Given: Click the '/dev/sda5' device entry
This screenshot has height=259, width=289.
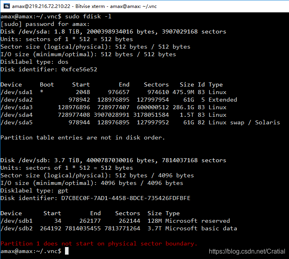Looking at the screenshot, I should coord(17,122).
